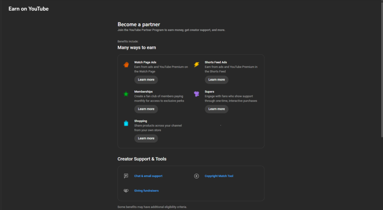The width and height of the screenshot is (383, 210).
Task: Click the 'Shorts Feed Ads' title text
Action: pyautogui.click(x=216, y=62)
